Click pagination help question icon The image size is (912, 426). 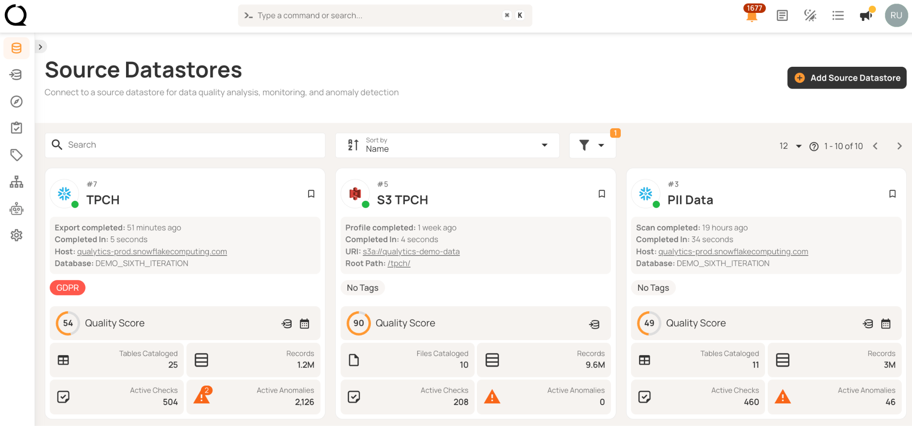[814, 146]
